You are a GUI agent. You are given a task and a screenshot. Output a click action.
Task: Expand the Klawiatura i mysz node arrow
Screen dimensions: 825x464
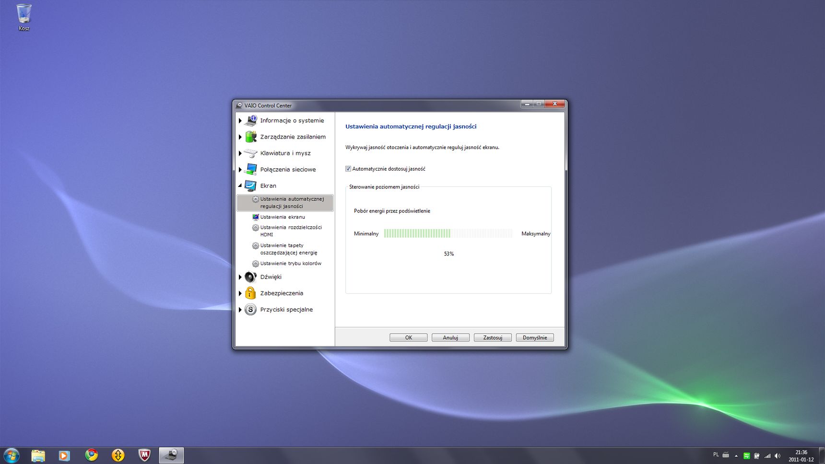(x=240, y=153)
